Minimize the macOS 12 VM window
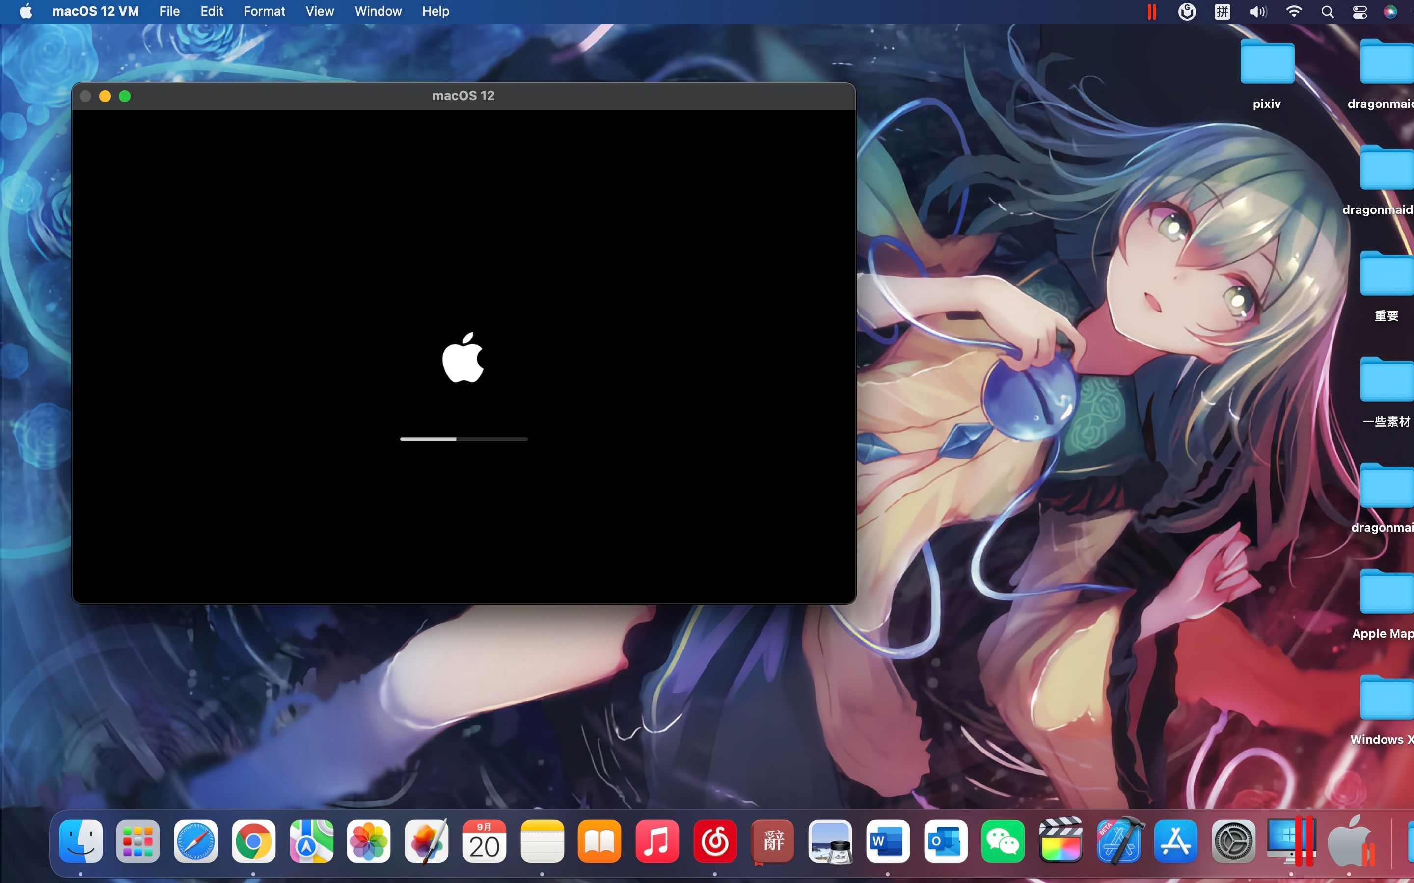Viewport: 1414px width, 883px height. click(105, 96)
